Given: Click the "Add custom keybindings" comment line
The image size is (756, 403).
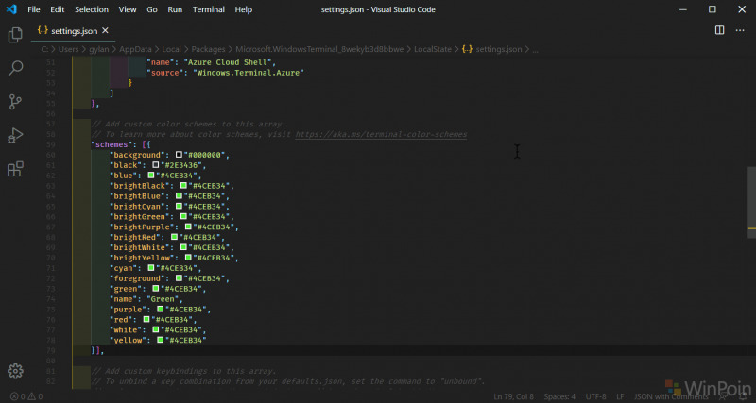Looking at the screenshot, I should pos(183,371).
